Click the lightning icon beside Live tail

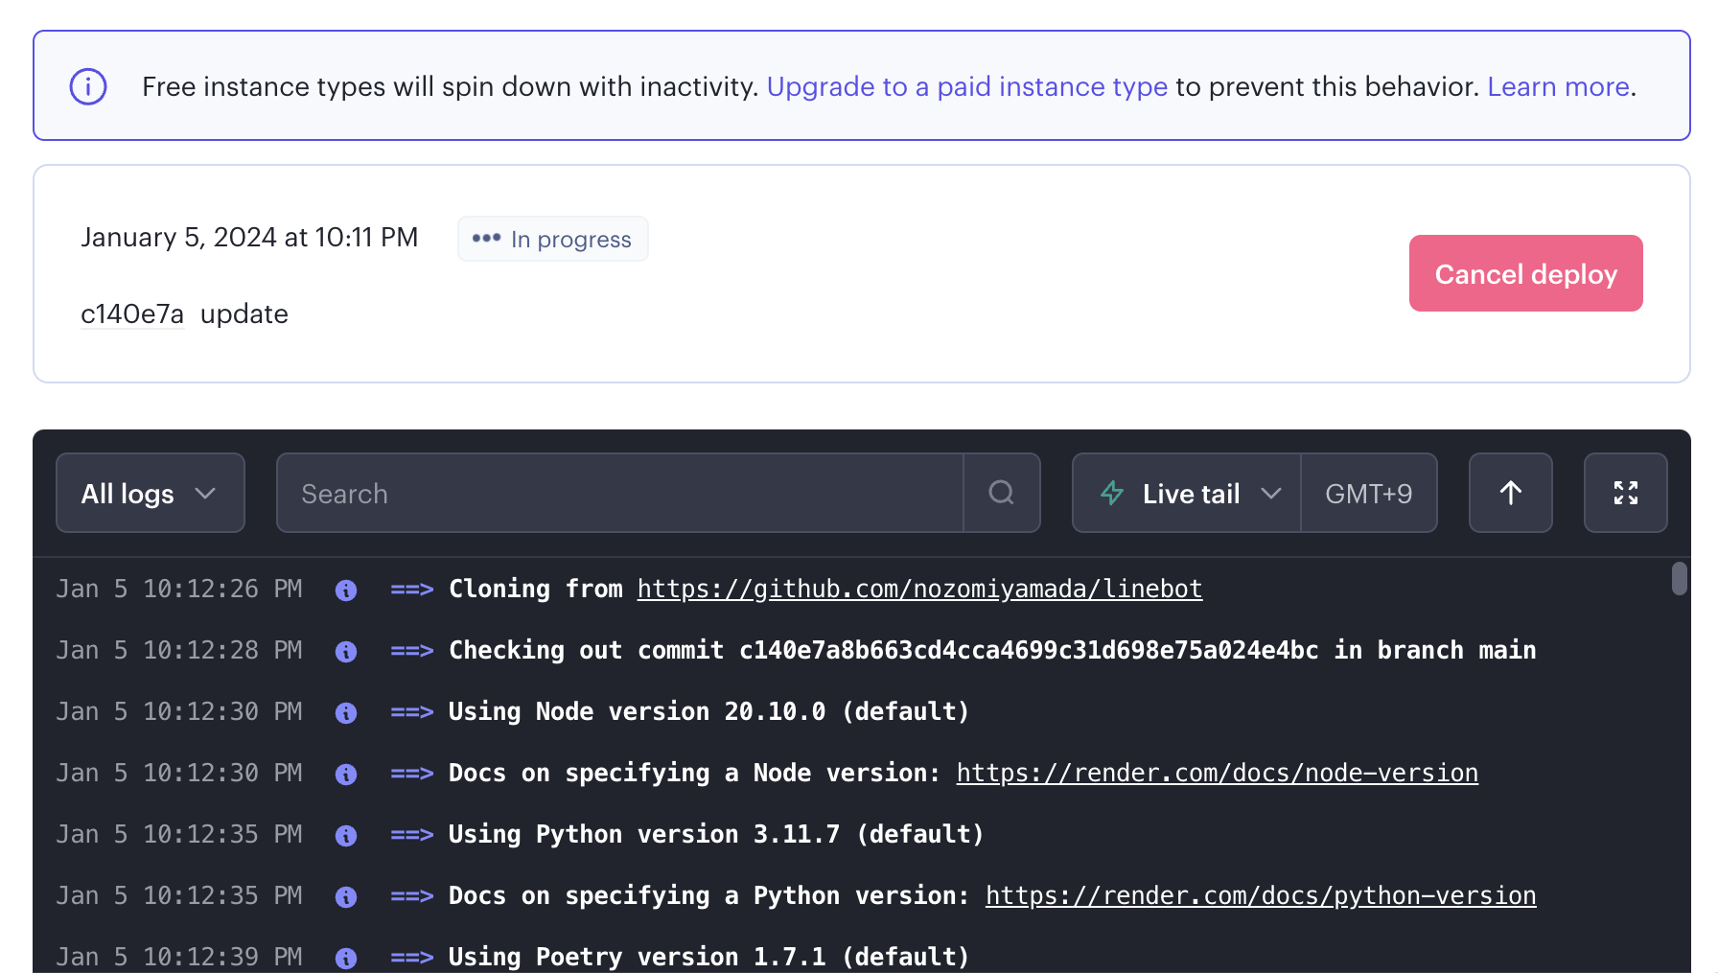pos(1112,493)
